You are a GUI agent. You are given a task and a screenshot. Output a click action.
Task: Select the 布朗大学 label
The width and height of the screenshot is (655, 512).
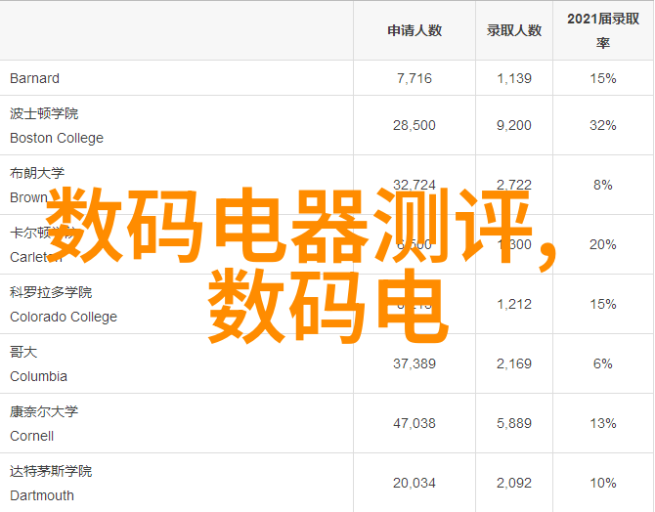(37, 173)
